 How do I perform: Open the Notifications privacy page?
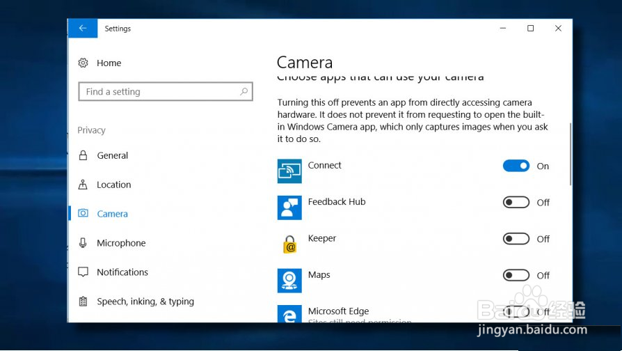coord(122,272)
